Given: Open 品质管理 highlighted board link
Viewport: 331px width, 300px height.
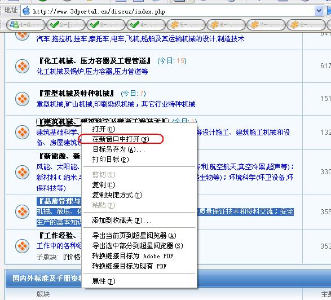Looking at the screenshot, I should [x=59, y=201].
